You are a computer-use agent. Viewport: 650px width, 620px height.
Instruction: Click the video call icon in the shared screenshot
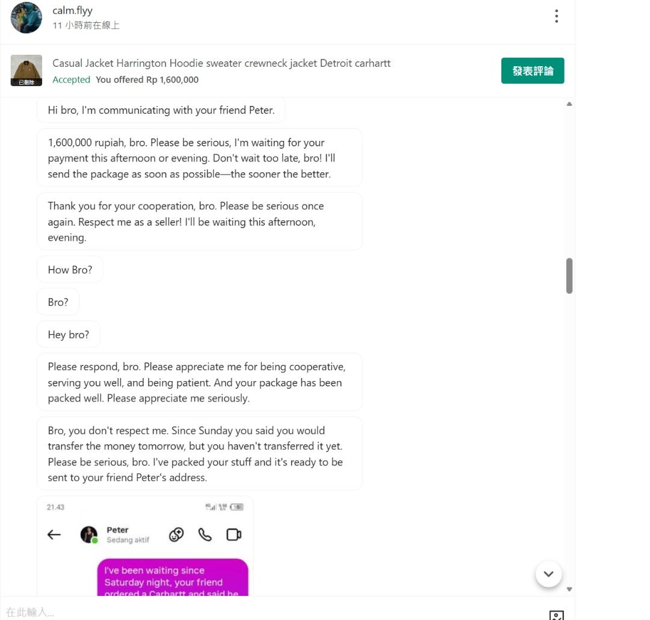(x=234, y=535)
